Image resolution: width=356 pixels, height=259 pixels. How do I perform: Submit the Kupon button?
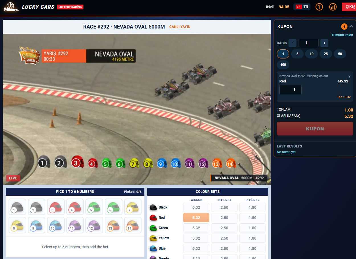[x=315, y=129]
